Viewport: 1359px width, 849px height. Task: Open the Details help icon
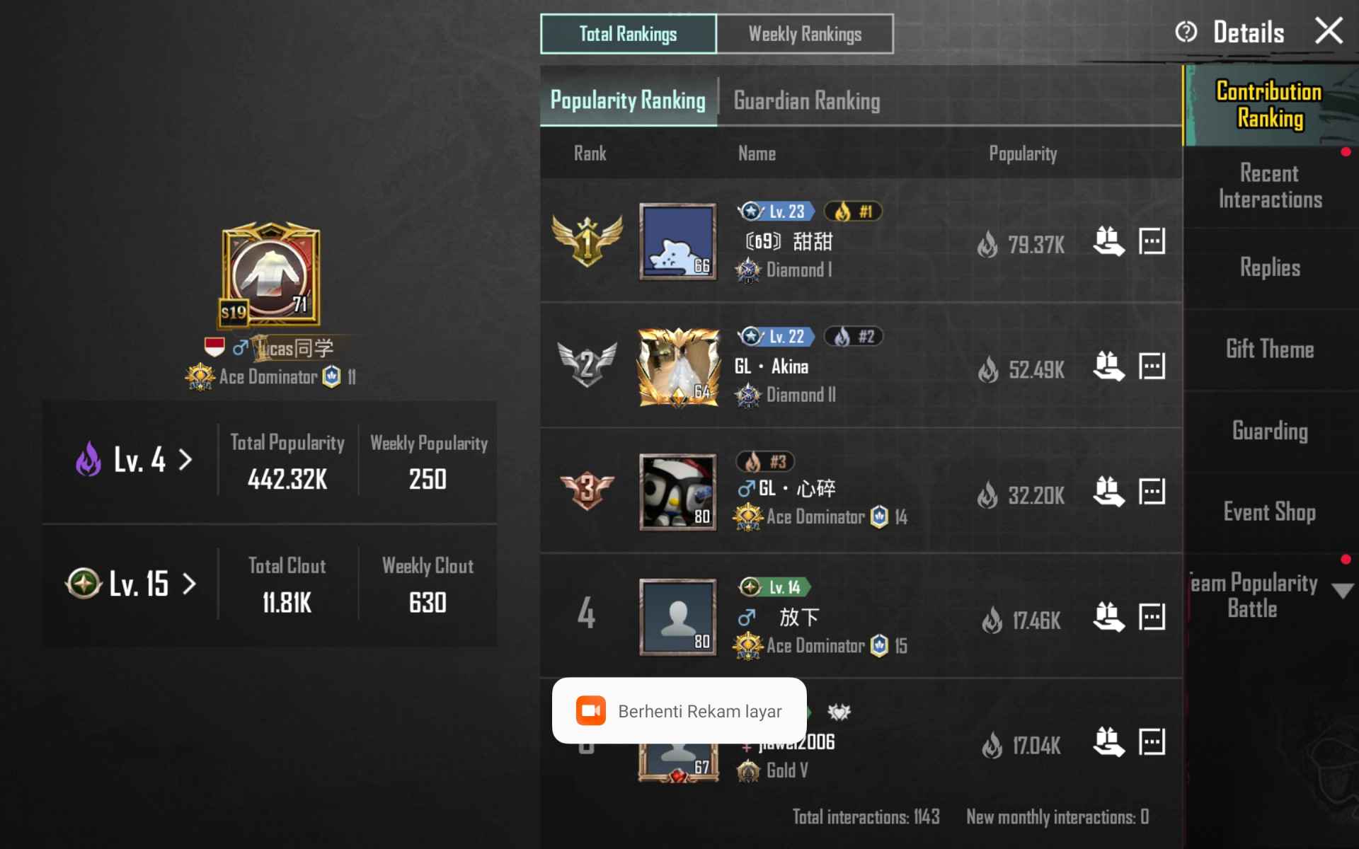click(x=1186, y=32)
